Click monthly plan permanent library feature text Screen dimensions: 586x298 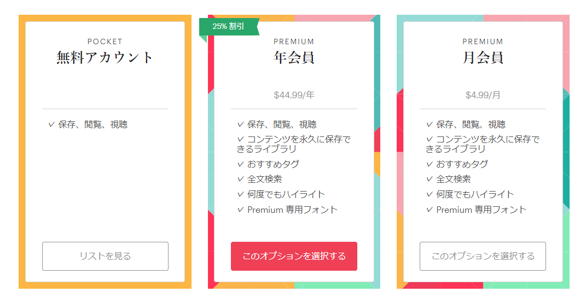click(484, 144)
